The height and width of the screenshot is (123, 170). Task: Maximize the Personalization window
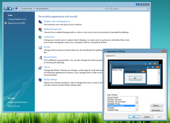tap(142, 5)
